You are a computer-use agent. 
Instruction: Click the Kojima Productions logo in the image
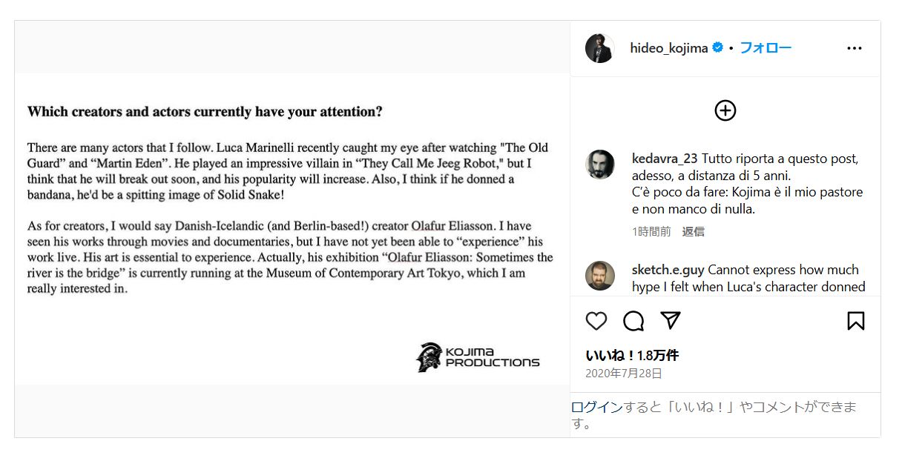tap(478, 358)
